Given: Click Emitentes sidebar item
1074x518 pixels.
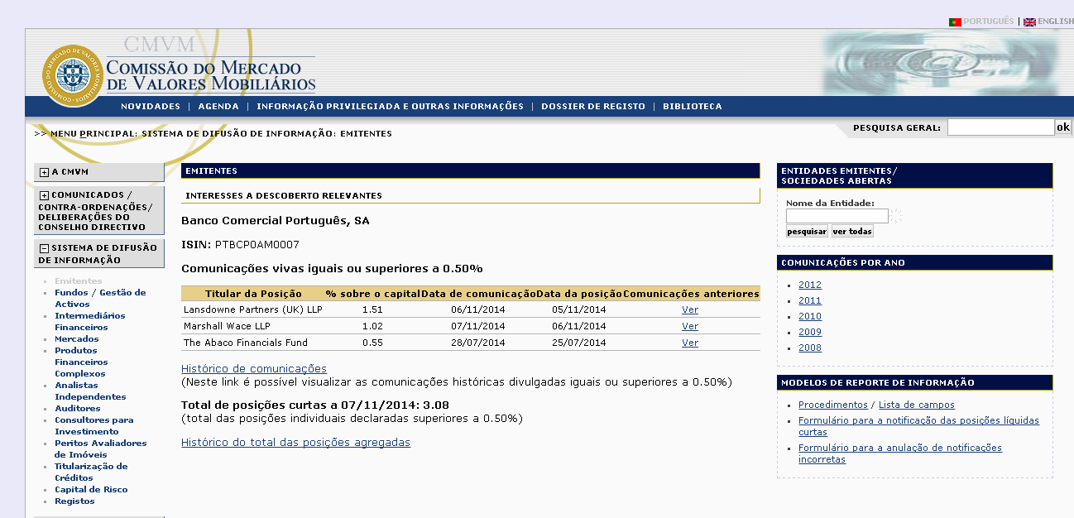Looking at the screenshot, I should click(x=78, y=281).
